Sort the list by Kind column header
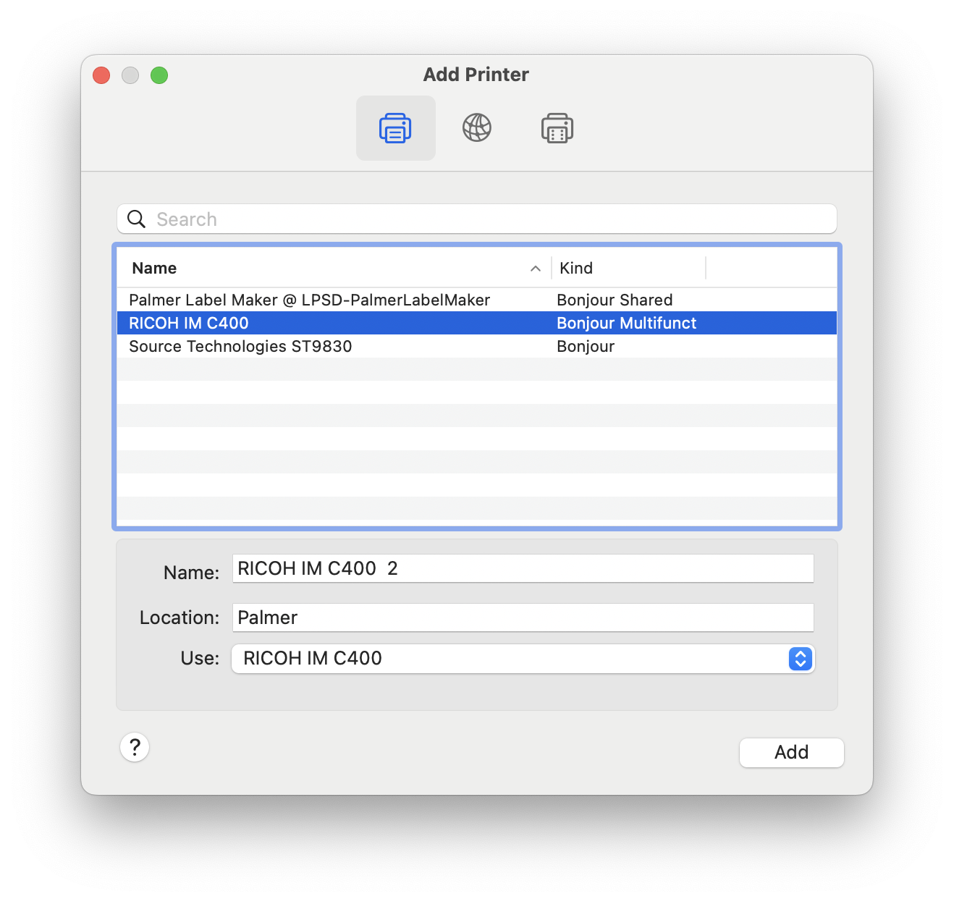The height and width of the screenshot is (902, 954). pos(576,269)
